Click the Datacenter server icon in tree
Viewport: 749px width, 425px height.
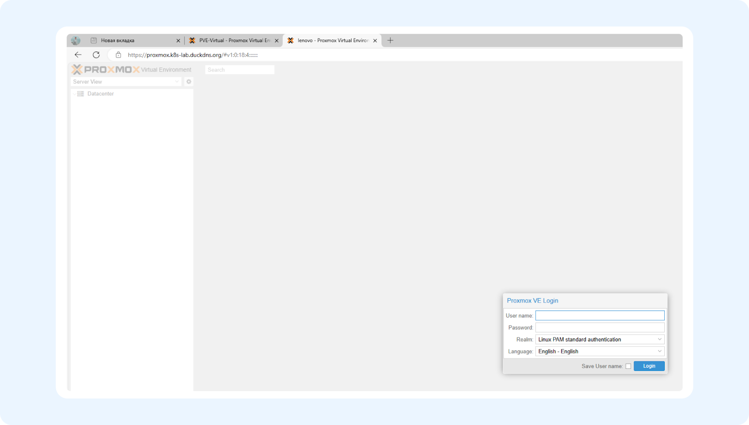click(x=81, y=94)
